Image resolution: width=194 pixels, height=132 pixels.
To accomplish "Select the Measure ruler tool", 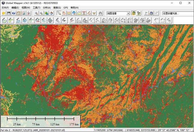I will tap(69, 13).
